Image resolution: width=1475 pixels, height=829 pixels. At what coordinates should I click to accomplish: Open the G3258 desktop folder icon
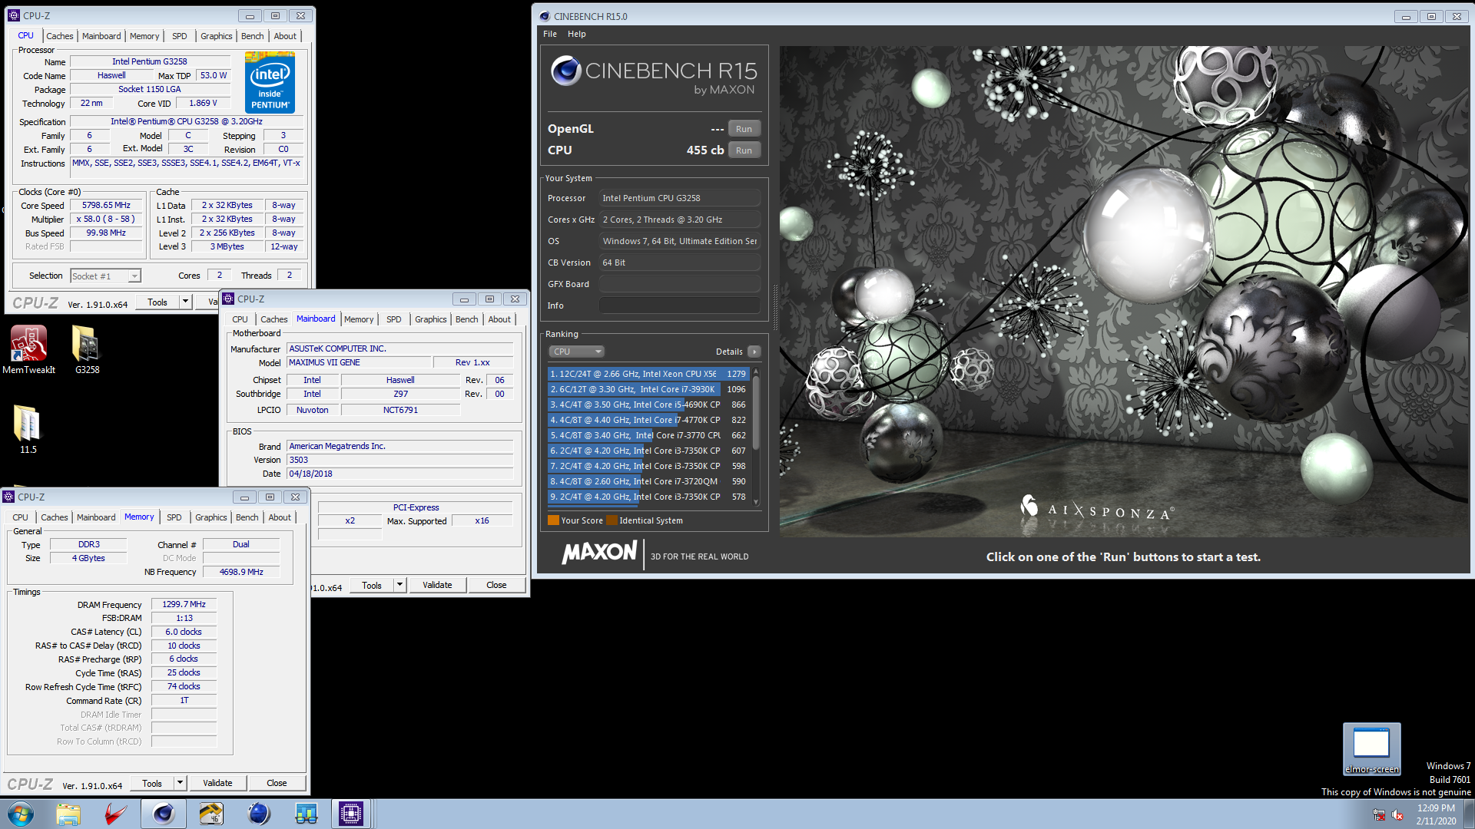87,349
